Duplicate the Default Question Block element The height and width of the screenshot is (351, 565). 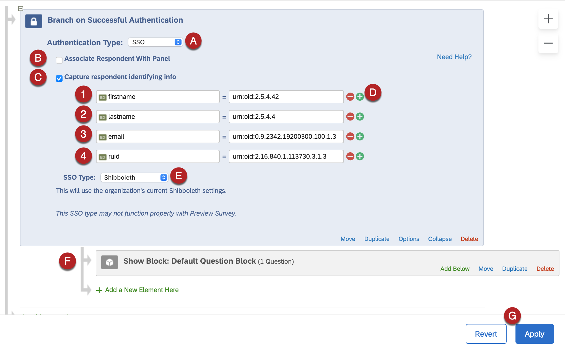515,269
